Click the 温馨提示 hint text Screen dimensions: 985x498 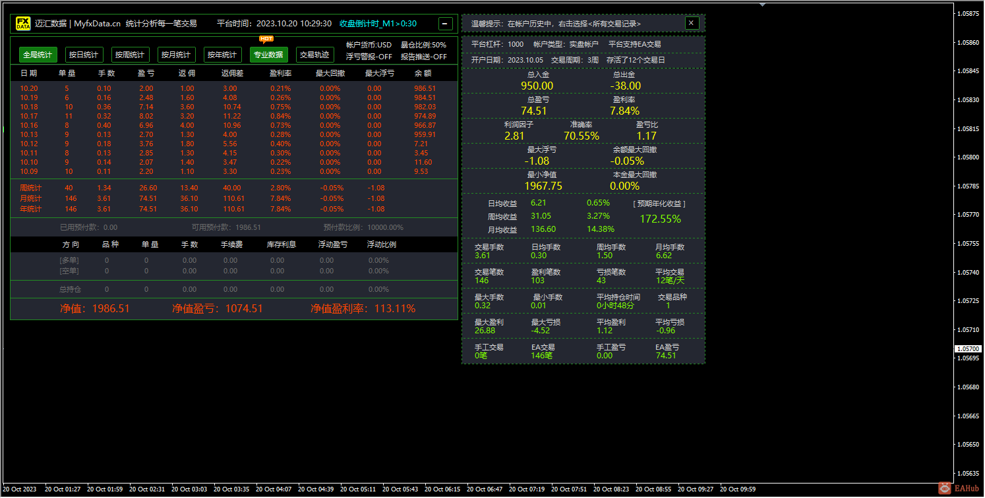(x=556, y=24)
